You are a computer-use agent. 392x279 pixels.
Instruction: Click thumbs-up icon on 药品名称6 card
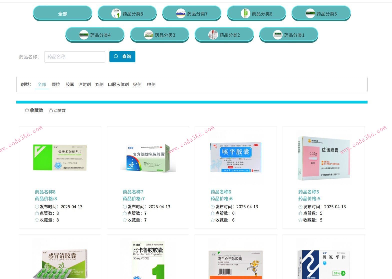[213, 213]
